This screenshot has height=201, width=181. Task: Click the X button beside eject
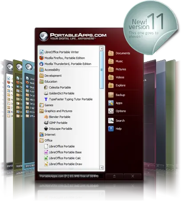tap(133, 176)
